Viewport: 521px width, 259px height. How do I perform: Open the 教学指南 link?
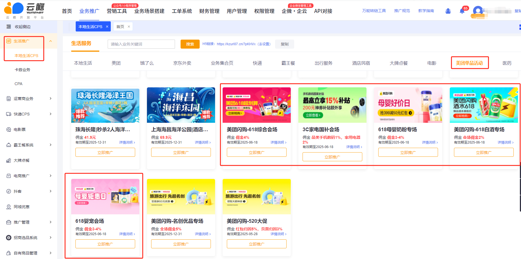[426, 11]
